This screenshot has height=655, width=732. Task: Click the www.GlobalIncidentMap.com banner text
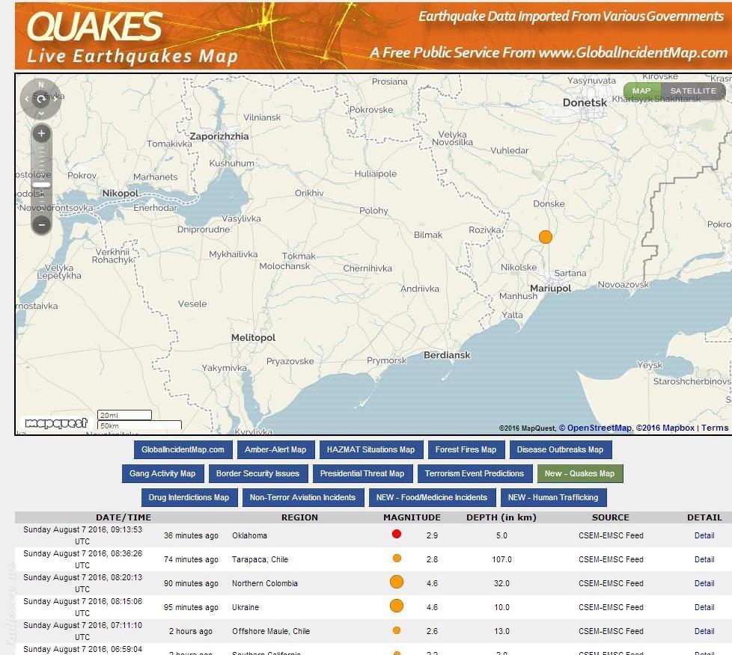point(633,52)
